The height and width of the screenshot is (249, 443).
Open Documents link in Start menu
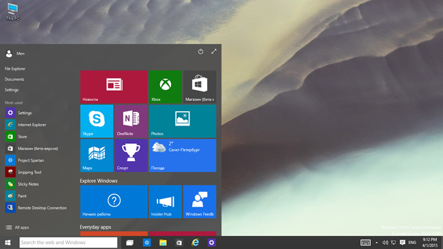point(14,79)
